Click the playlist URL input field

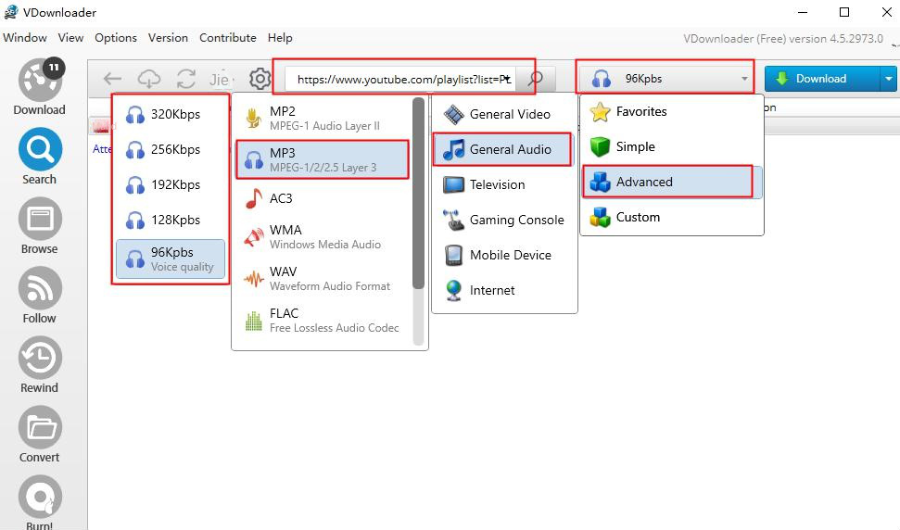(x=400, y=79)
